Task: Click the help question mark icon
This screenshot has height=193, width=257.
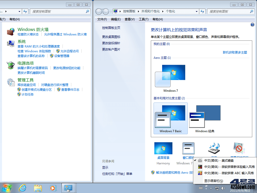Action: 252,25
